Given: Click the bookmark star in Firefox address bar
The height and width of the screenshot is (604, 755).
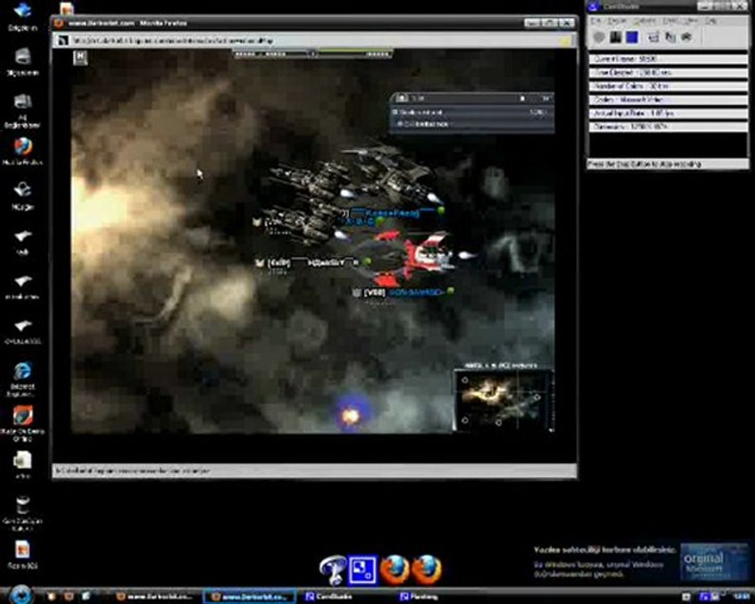Looking at the screenshot, I should tap(565, 41).
